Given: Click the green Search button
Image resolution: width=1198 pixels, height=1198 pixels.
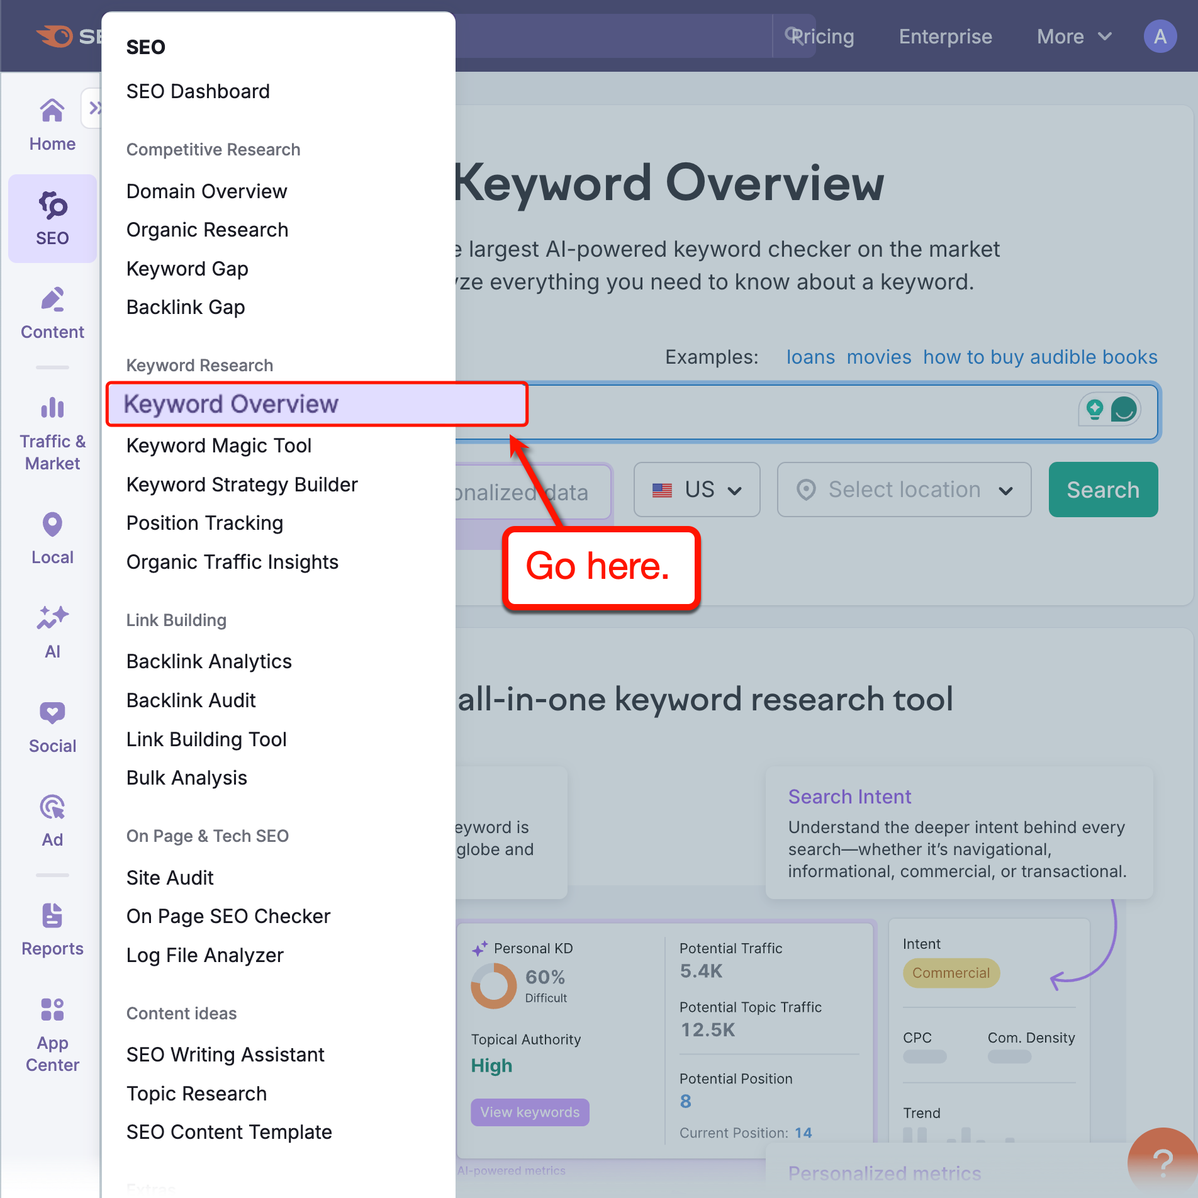Looking at the screenshot, I should [1102, 490].
